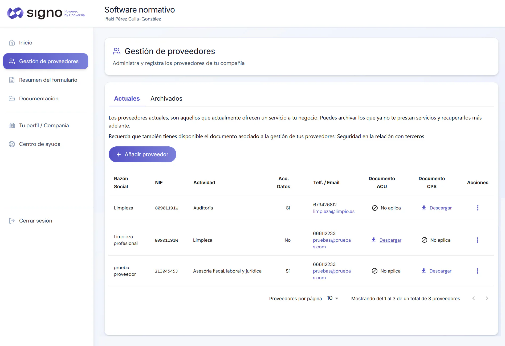Click download icon in prueba proveedor CPS column
The width and height of the screenshot is (505, 346).
423,271
